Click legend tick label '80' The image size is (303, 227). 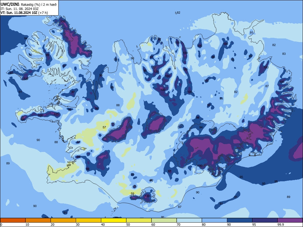point(204,225)
